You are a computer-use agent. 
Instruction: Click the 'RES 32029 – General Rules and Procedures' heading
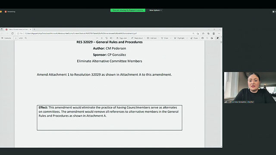109,42
